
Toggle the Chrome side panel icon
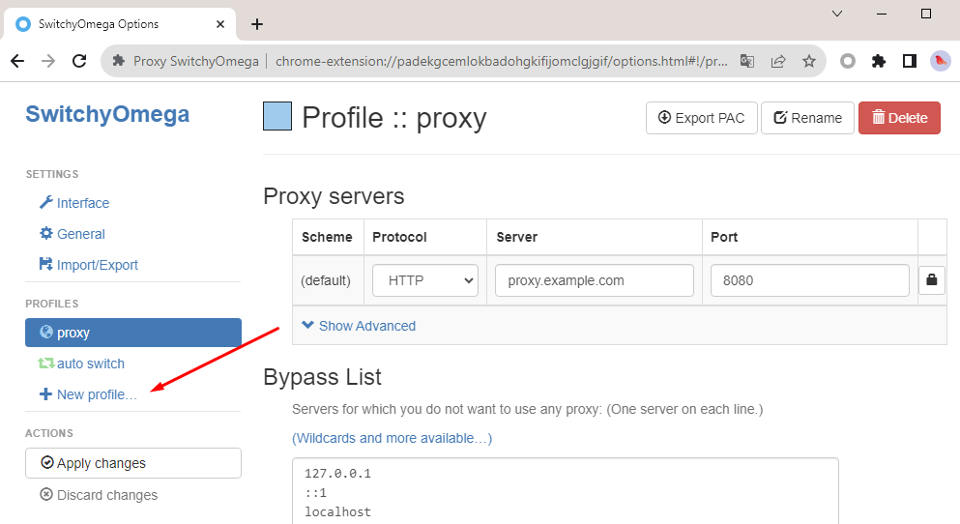pyautogui.click(x=910, y=61)
